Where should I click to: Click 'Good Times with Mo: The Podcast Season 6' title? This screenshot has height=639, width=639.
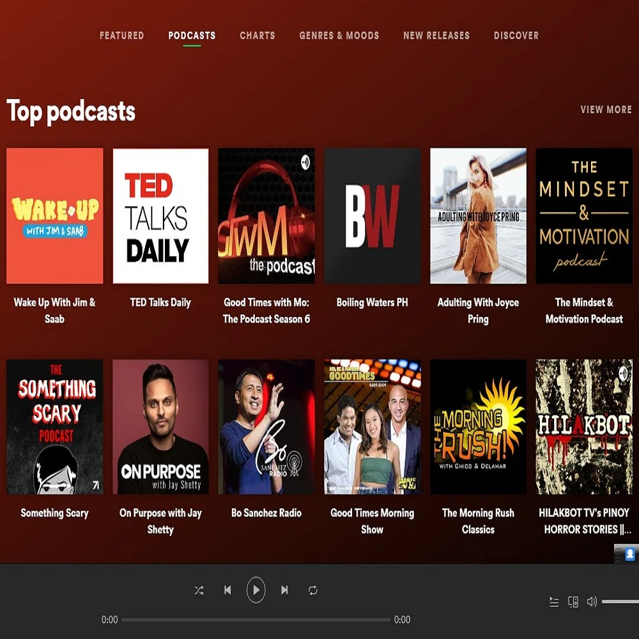pos(266,311)
